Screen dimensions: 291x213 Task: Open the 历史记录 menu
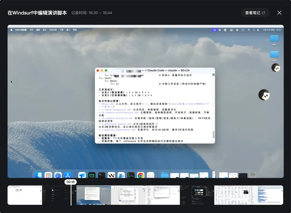53,30
